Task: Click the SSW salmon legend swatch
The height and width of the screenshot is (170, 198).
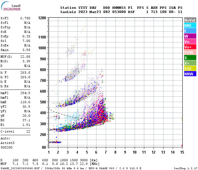Action: pyautogui.click(x=190, y=52)
